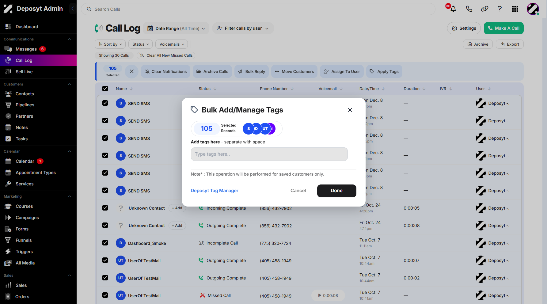547x304 pixels.
Task: Open the help question mark icon
Action: pos(500,9)
